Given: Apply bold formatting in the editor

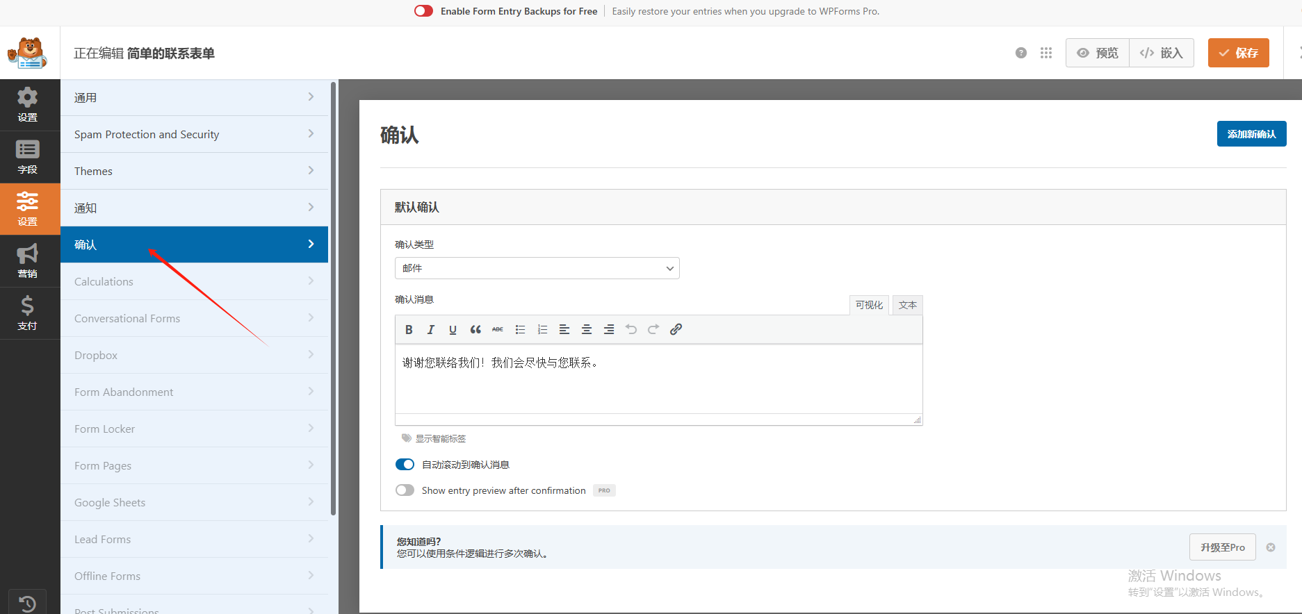Looking at the screenshot, I should click(x=409, y=330).
